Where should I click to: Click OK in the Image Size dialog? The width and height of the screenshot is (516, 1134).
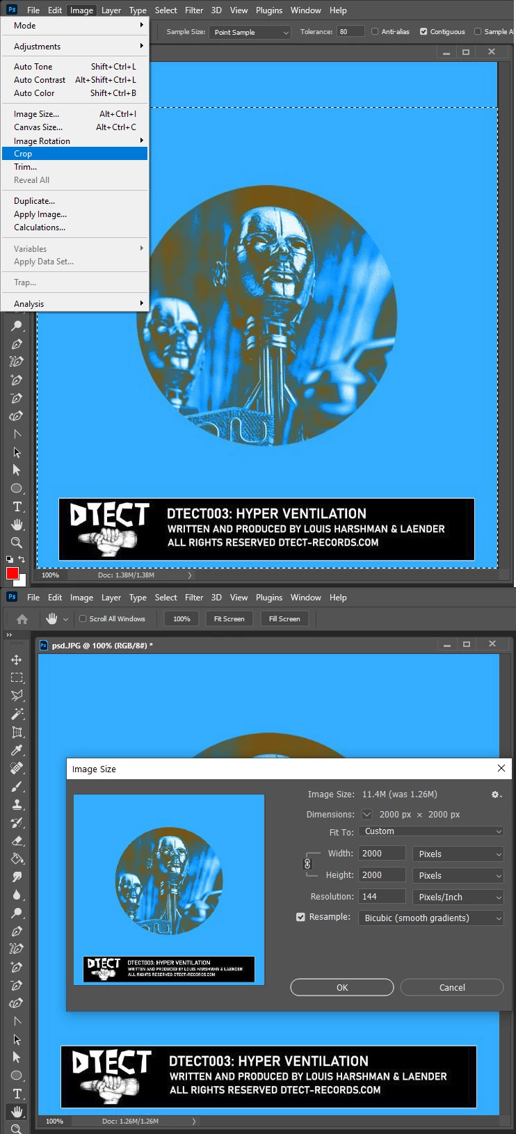(x=342, y=987)
